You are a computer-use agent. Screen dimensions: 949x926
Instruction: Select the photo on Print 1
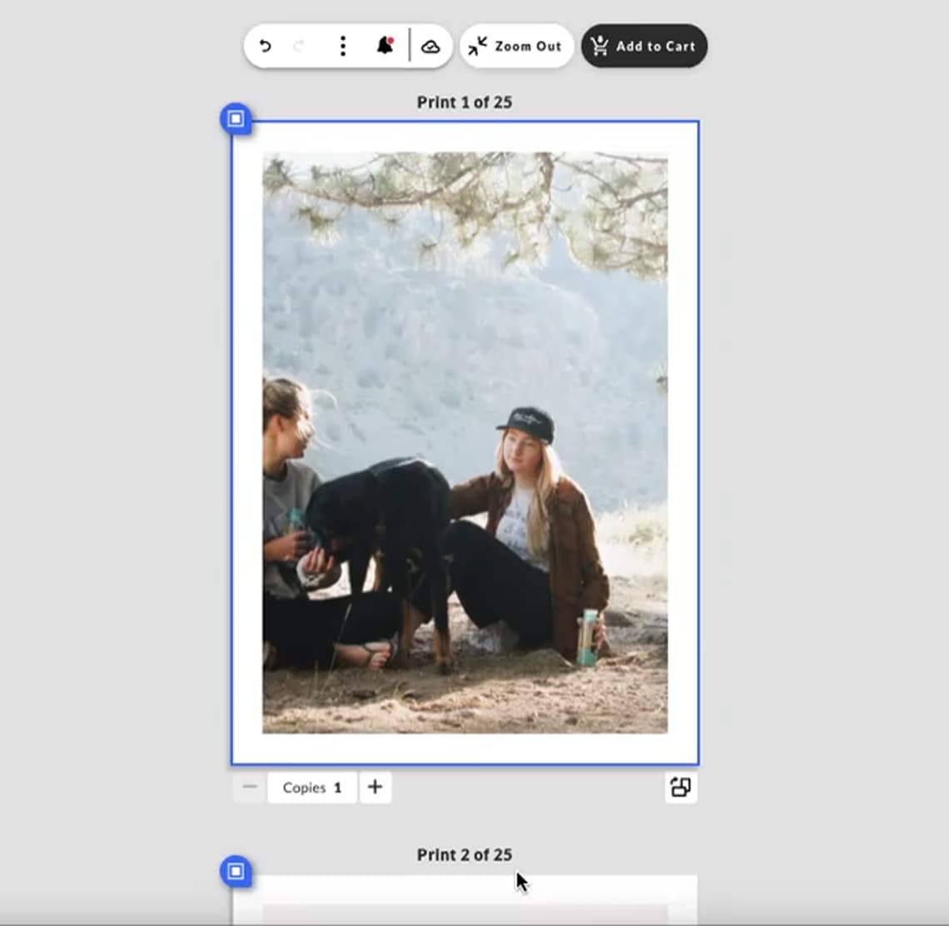(465, 441)
